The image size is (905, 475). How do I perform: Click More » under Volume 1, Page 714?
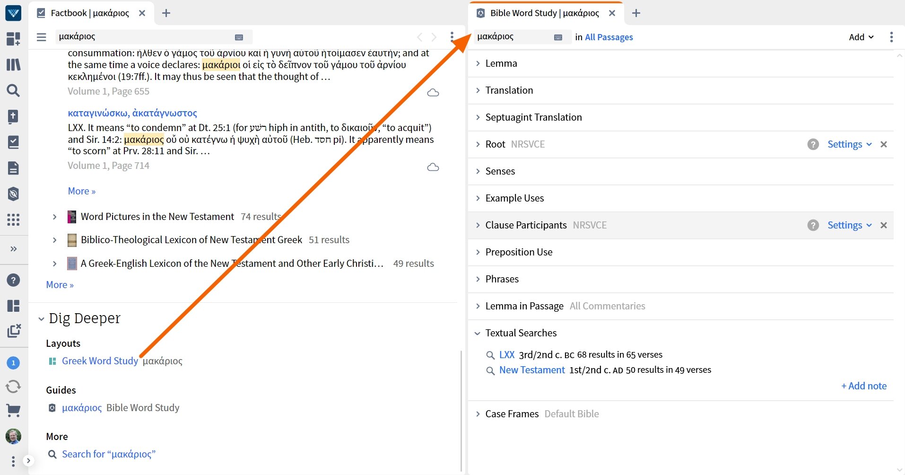coord(82,191)
